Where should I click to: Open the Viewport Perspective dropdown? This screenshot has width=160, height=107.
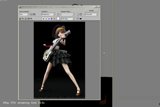[48, 14]
